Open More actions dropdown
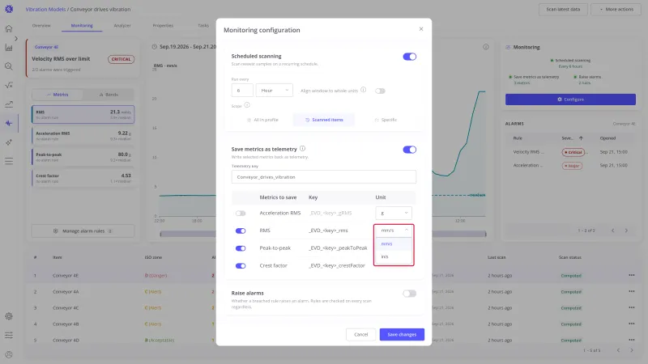The width and height of the screenshot is (648, 364). [x=616, y=9]
